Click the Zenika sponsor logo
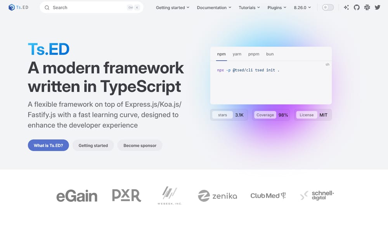This screenshot has height=233, width=388. 218,196
